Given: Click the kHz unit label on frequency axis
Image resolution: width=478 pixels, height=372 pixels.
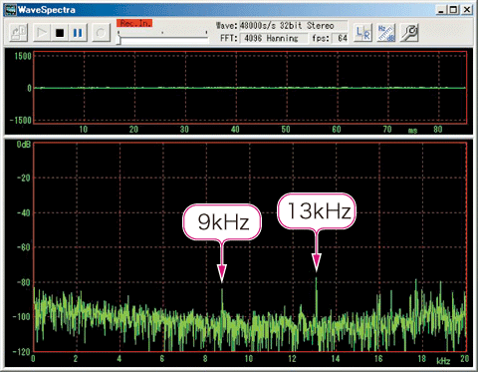Looking at the screenshot, I should (x=443, y=361).
